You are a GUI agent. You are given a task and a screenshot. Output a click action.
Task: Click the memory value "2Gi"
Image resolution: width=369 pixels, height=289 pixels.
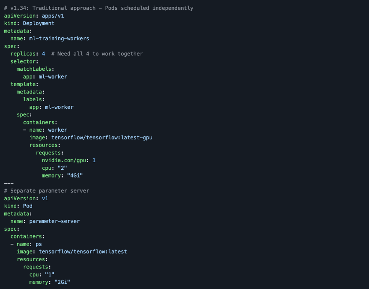62,282
